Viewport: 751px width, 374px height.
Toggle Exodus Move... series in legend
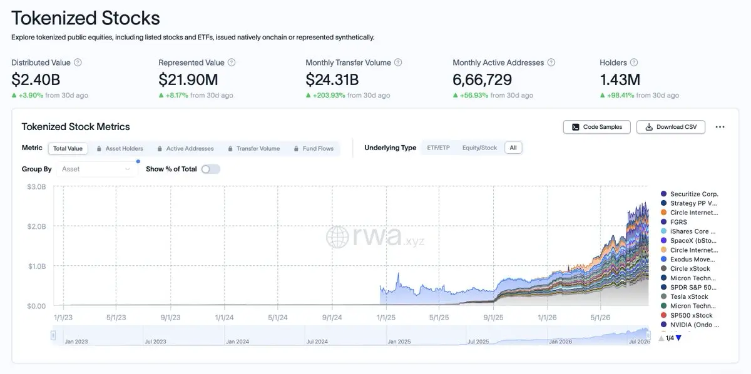coord(689,259)
